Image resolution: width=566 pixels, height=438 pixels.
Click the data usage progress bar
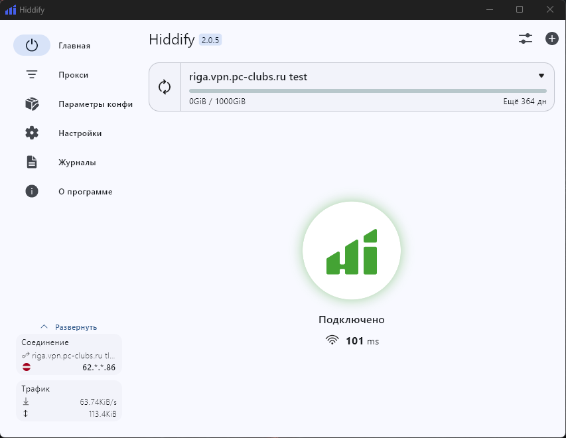click(368, 91)
